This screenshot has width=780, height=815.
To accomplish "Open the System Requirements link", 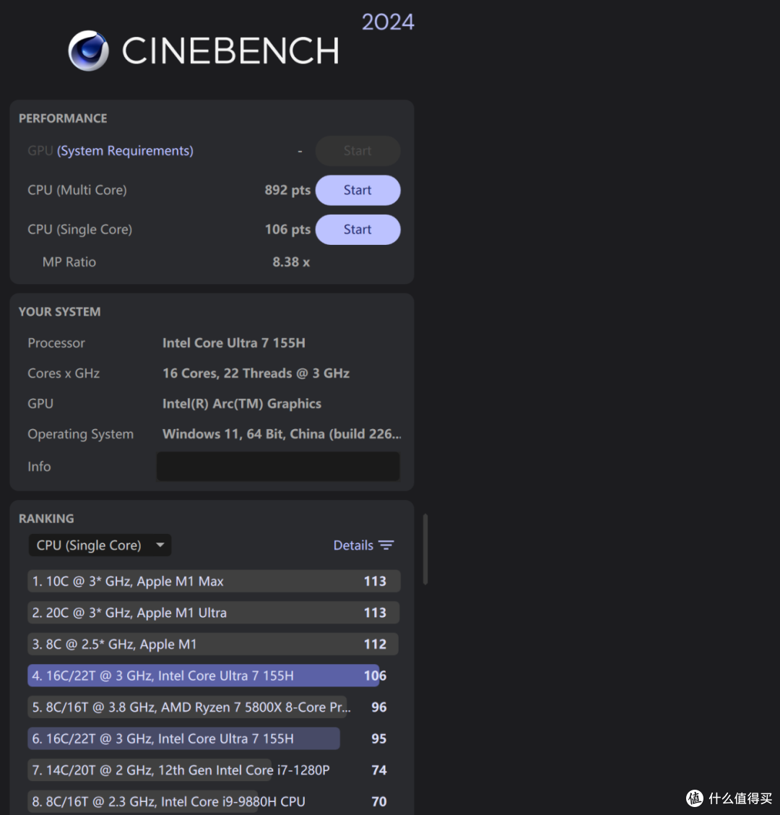I will click(126, 151).
